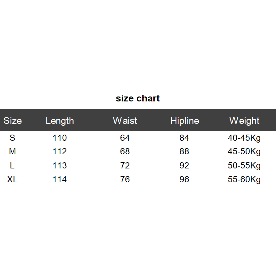Click the S size row label
Screen dimensions: 276x276
[12, 138]
